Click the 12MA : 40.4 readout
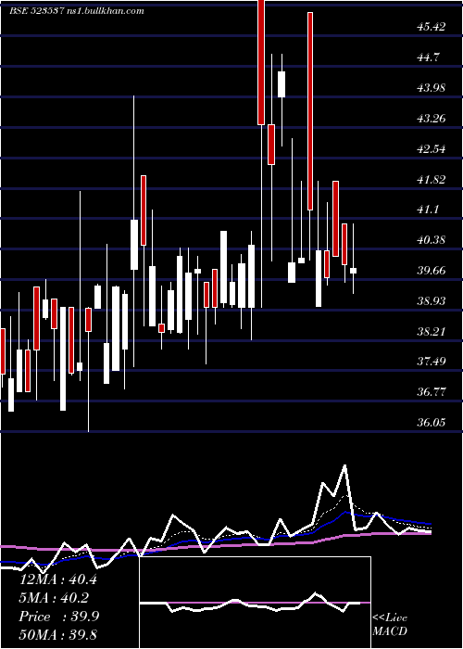 [57, 579]
